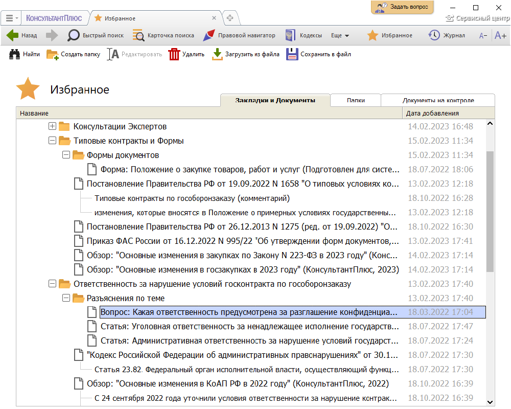Select Разъяснения по теме folder row
Viewport: 511px width, 409px height.
tap(126, 298)
